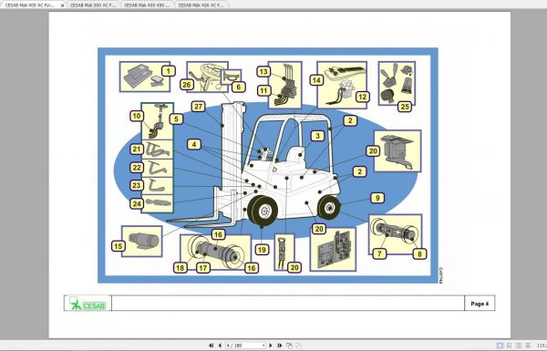Open the page number dropdown showing 4 / 180

[263, 346]
